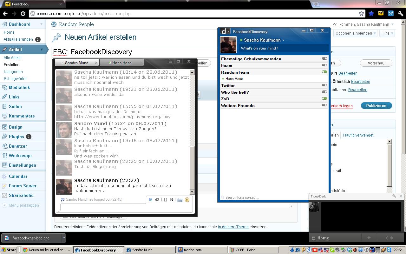Reload the page in Chrome

pyautogui.click(x=23, y=13)
